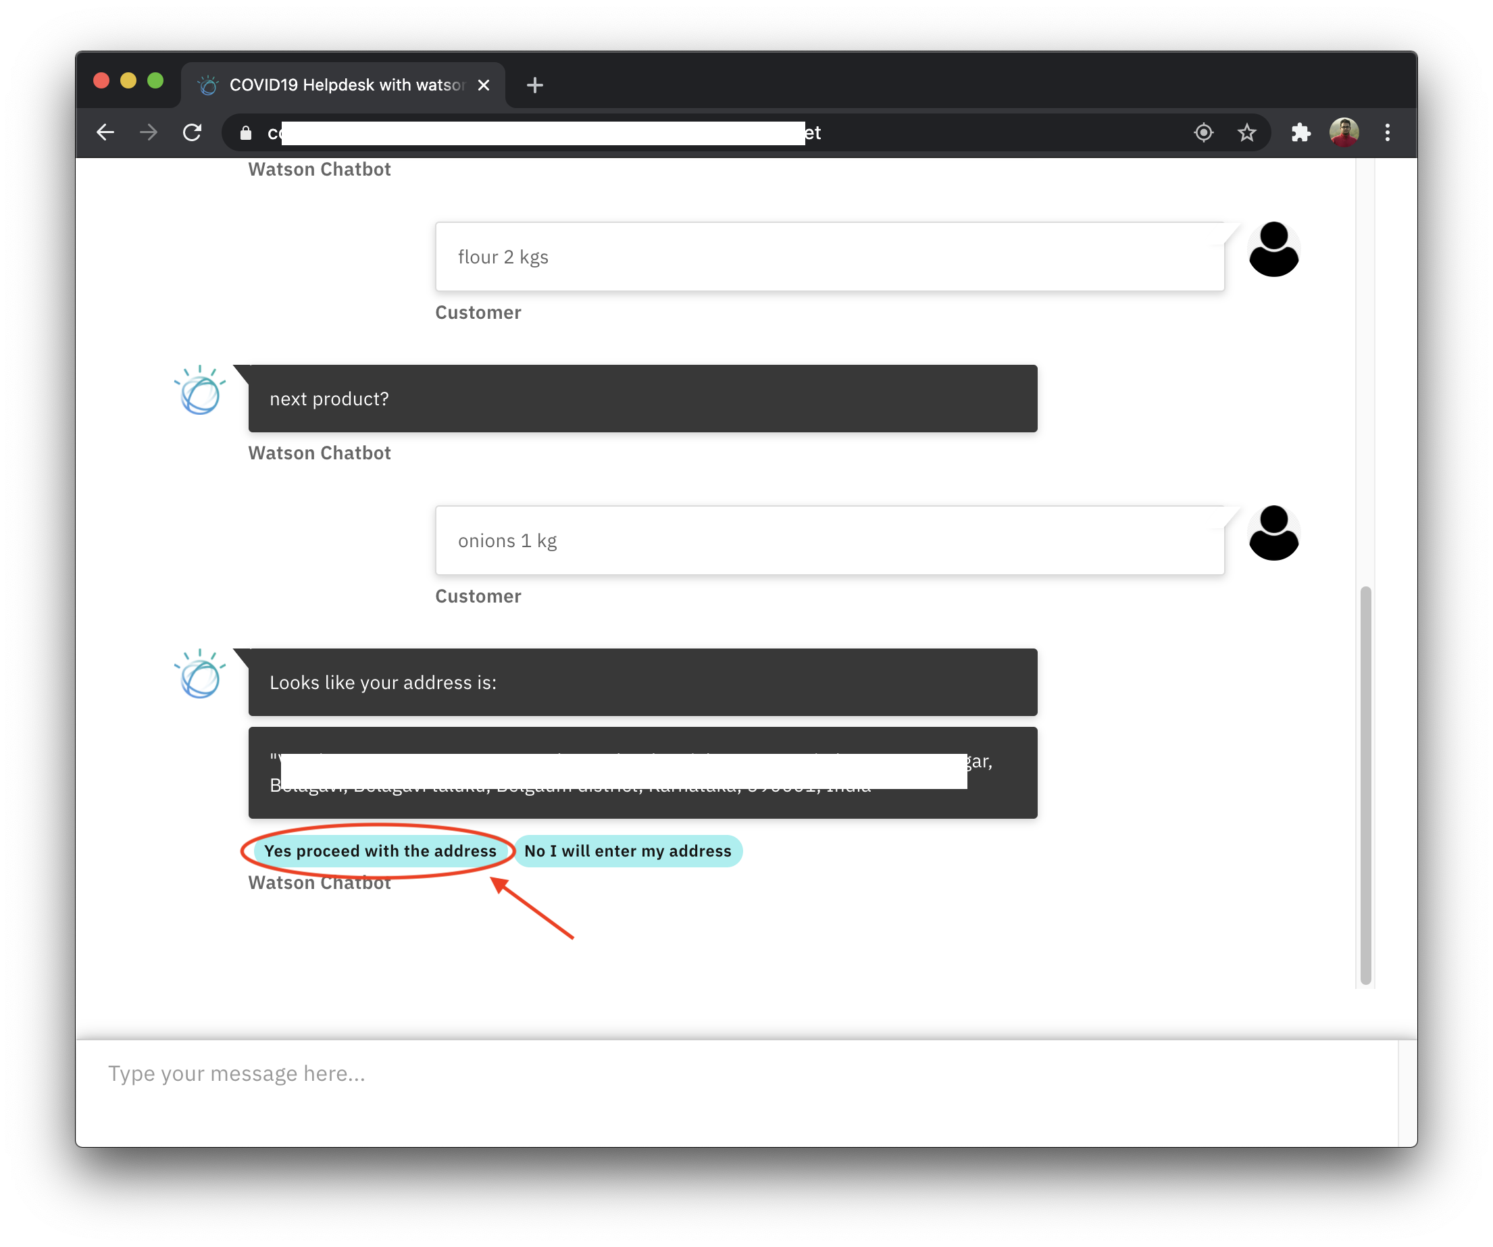Click the browser back arrow
1493x1247 pixels.
pyautogui.click(x=105, y=132)
